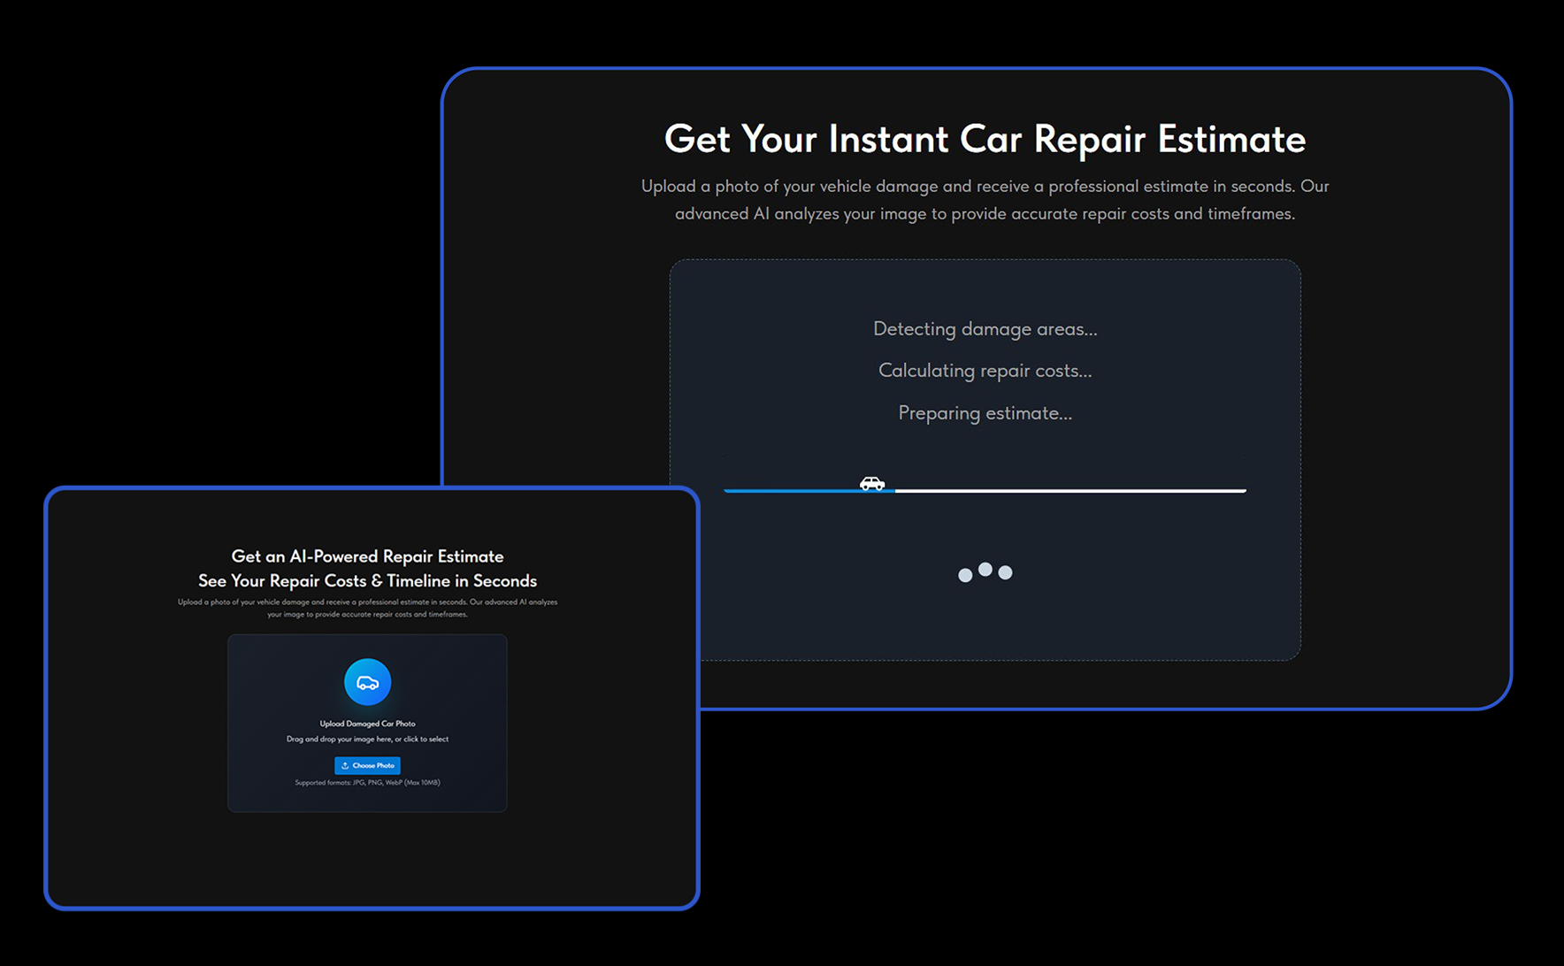Click the white car on the progress bar
The image size is (1564, 966).
coord(872,483)
